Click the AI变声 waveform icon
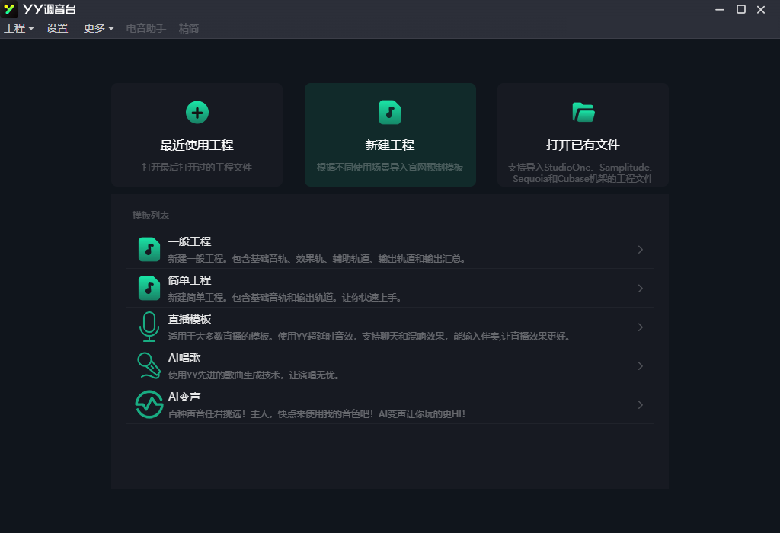Image resolution: width=780 pixels, height=533 pixels. (149, 405)
